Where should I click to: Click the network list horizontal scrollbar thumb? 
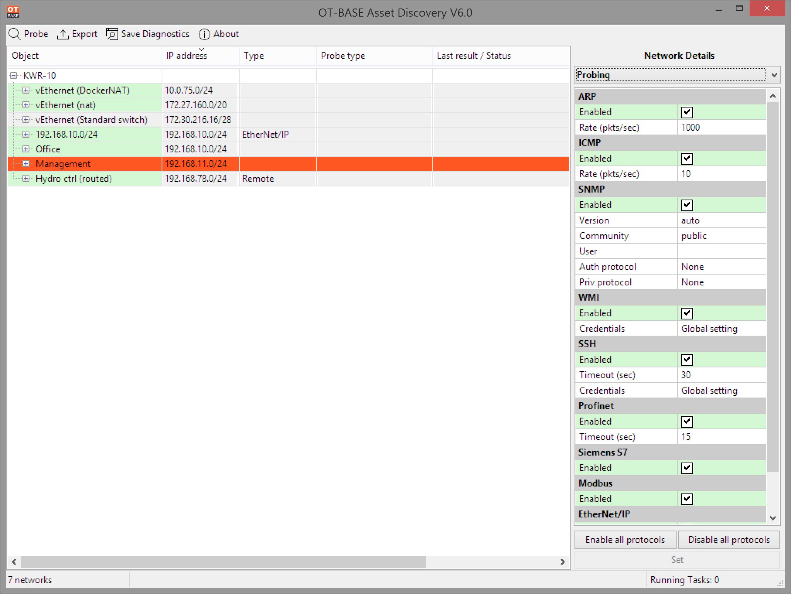click(223, 562)
